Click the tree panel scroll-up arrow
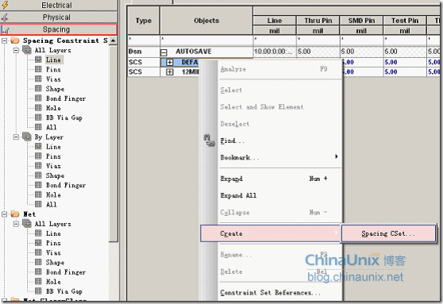Viewport: 443px width, 304px height. point(113,40)
